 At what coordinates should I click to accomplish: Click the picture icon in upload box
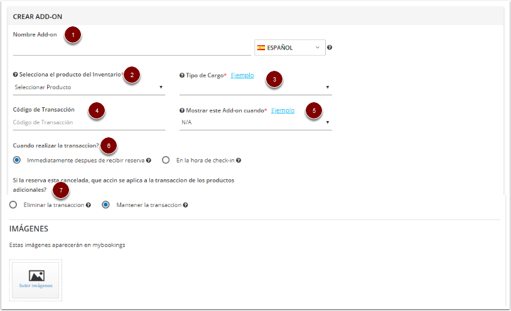coord(36,276)
